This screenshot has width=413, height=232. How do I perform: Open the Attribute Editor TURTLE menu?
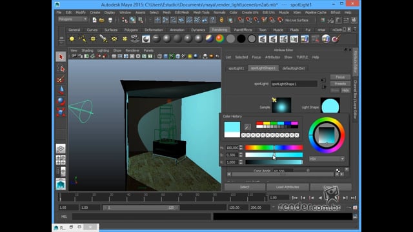click(302, 57)
